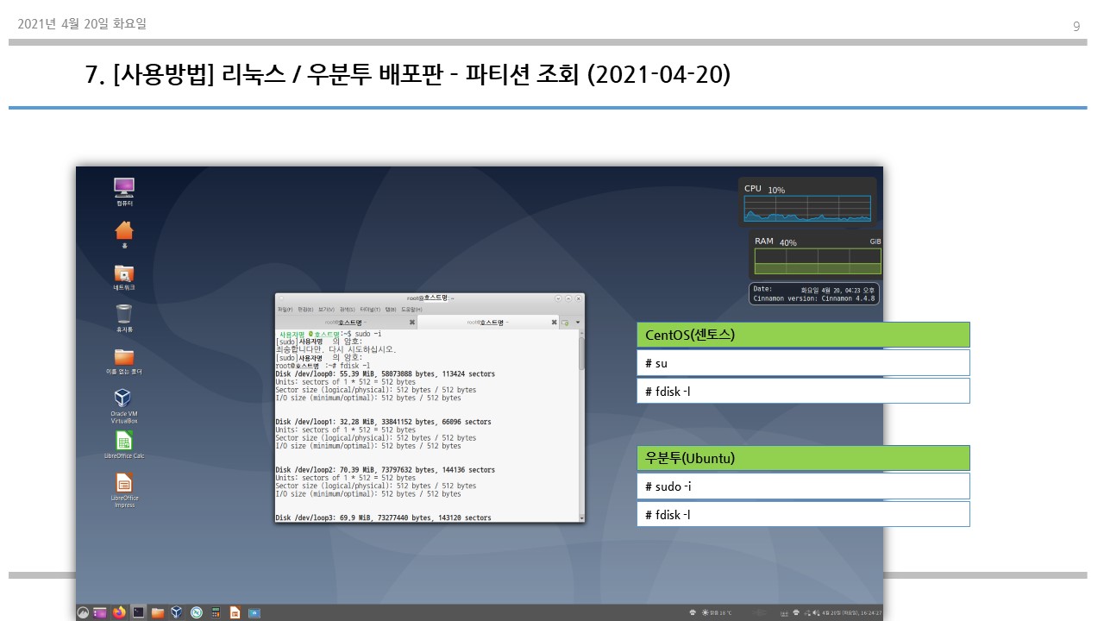Select the 'Disk /dev/loop1' terminal line
Image resolution: width=1104 pixels, height=621 pixels.
click(383, 422)
